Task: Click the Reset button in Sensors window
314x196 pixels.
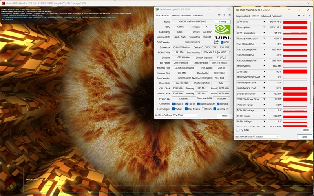Action: pyautogui.click(x=305, y=130)
